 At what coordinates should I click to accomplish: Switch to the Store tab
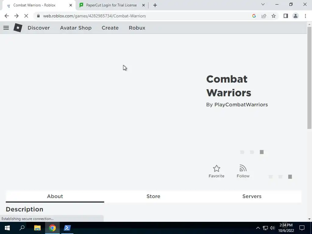(153, 197)
